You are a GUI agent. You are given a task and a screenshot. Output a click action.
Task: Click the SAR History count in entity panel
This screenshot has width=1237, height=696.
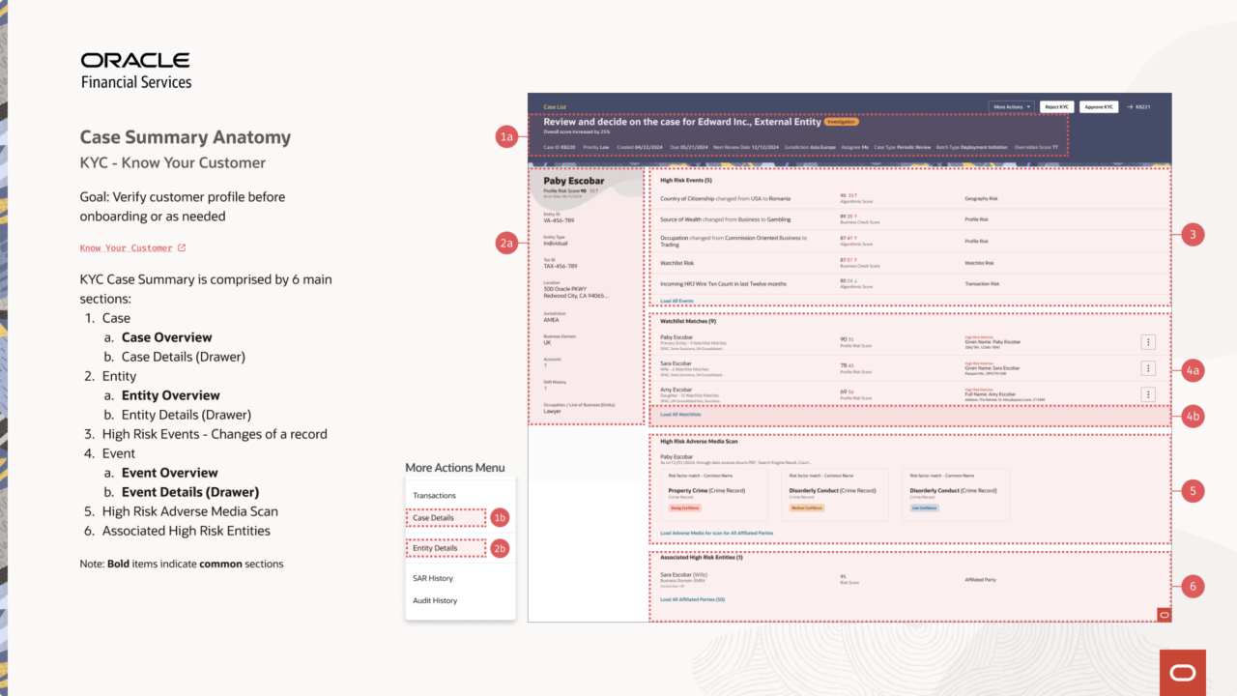click(544, 390)
